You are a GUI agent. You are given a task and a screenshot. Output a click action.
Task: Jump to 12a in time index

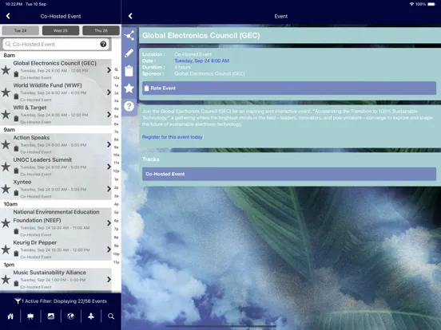pos(116,77)
